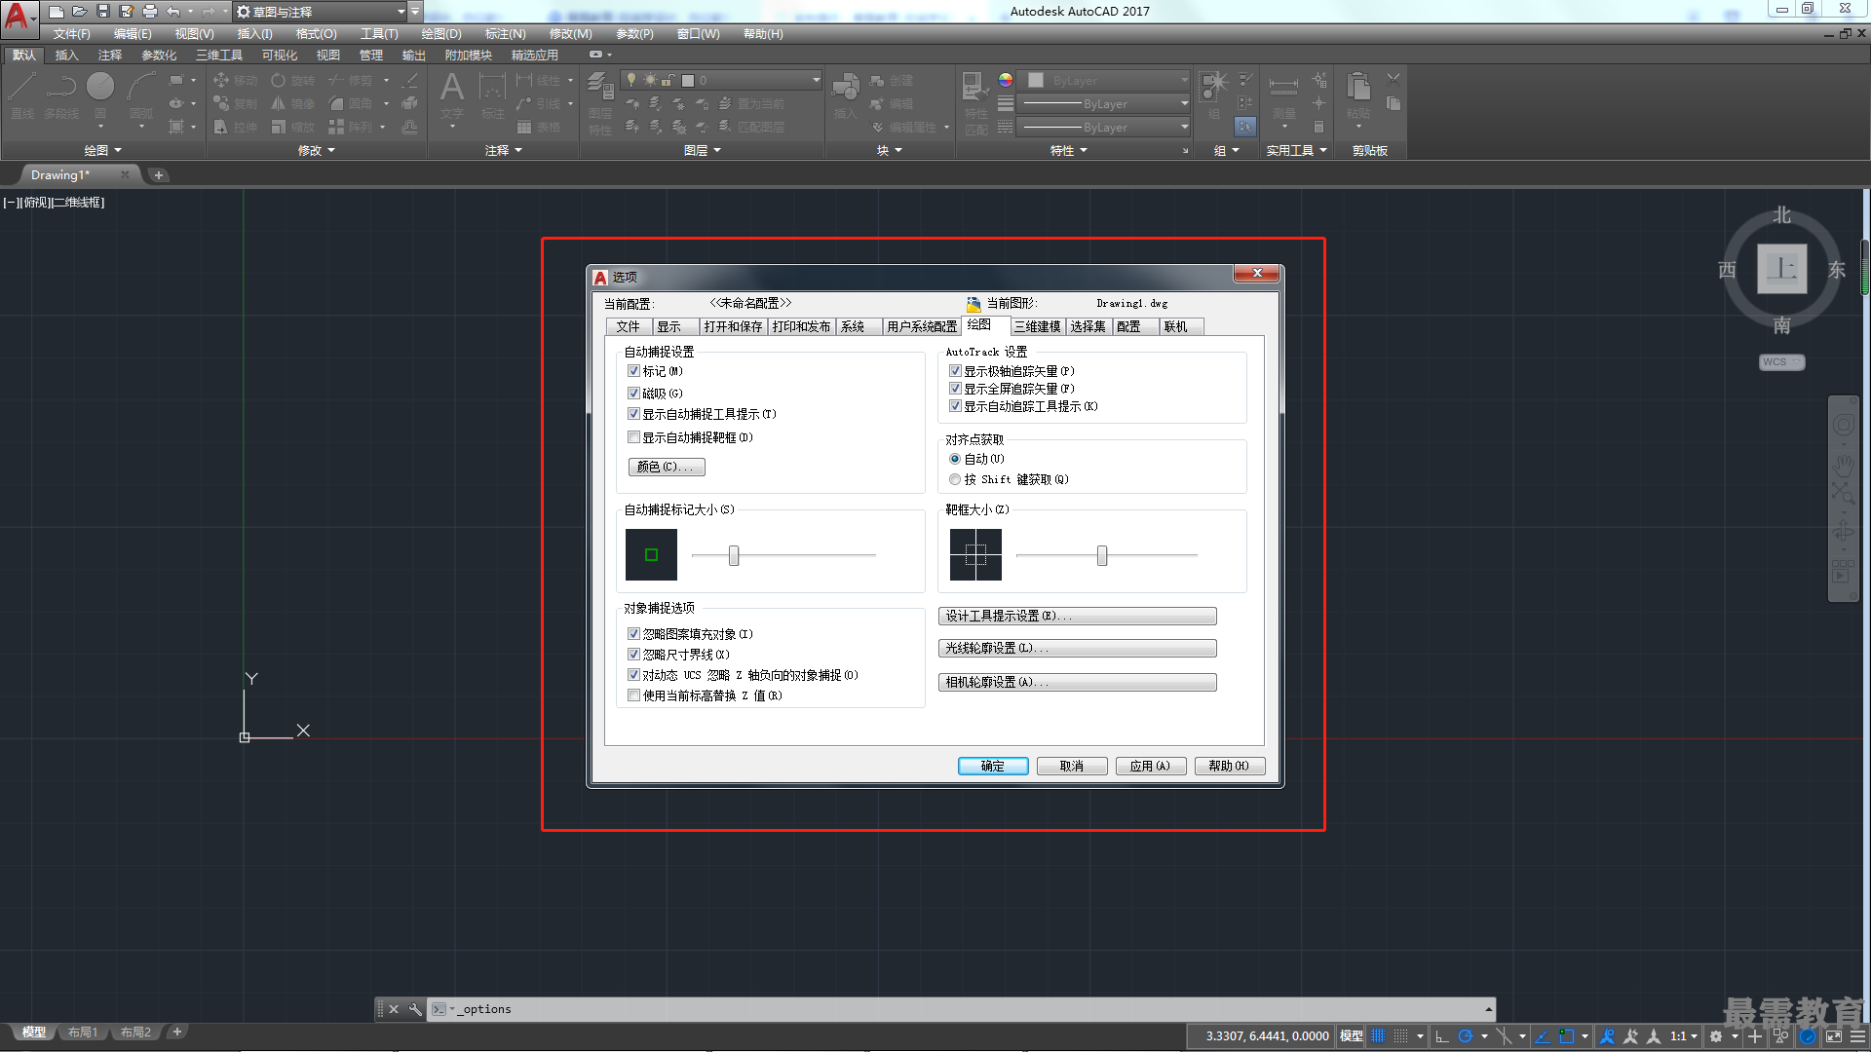Screen dimensions: 1871x1052
Task: Click the aperture size (靶框大小) slider handle
Action: click(1102, 555)
